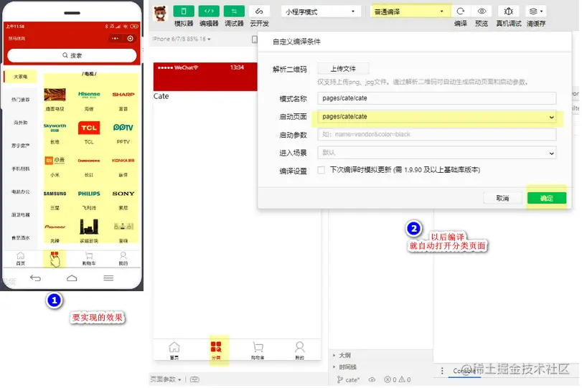Viewport: 582px width, 388px height.
Task: Click the 小米 brand logo
Action: point(55,160)
